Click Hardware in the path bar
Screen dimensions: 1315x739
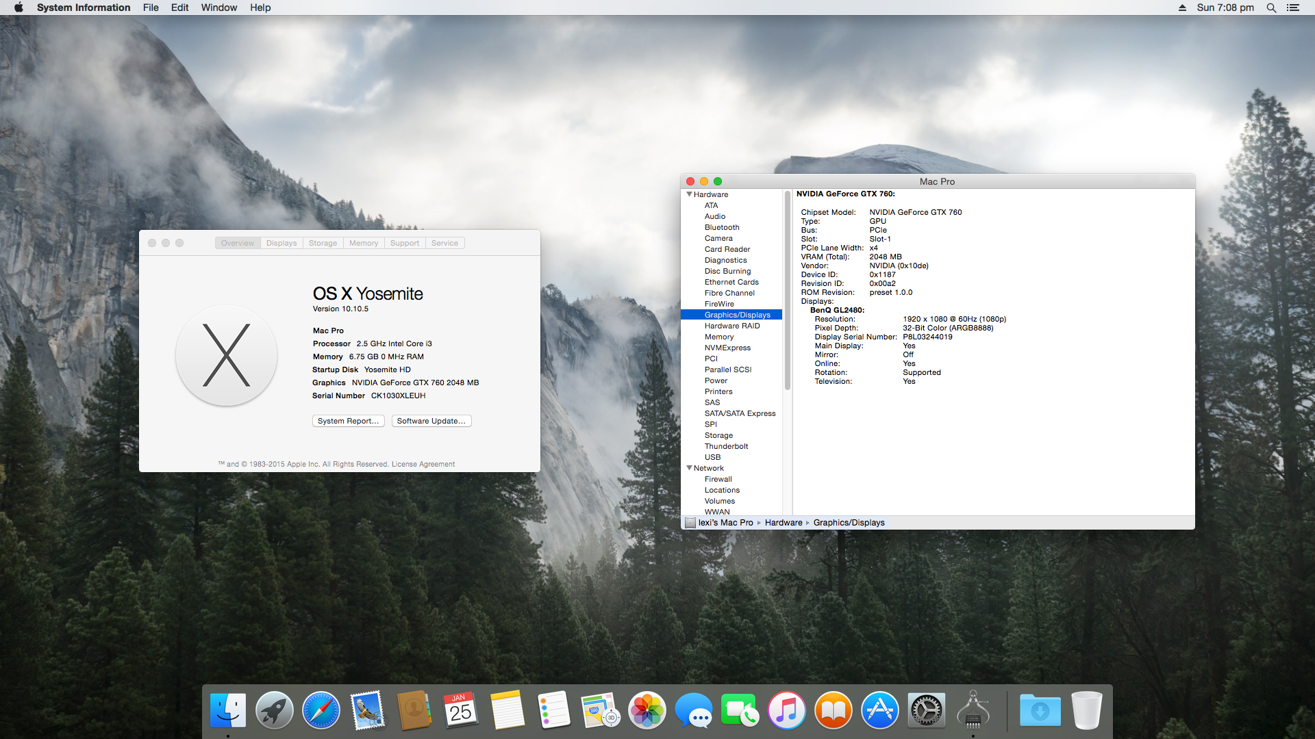(783, 523)
